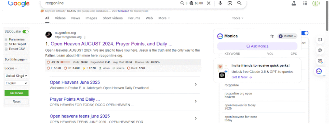Open the Open Heavens June 2025 sitelink
Image resolution: width=333 pixels, height=136 pixels.
tap(75, 82)
